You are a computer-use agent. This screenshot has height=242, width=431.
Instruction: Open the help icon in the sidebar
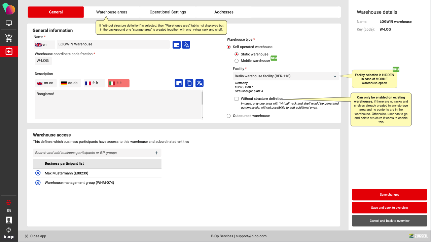click(x=9, y=230)
